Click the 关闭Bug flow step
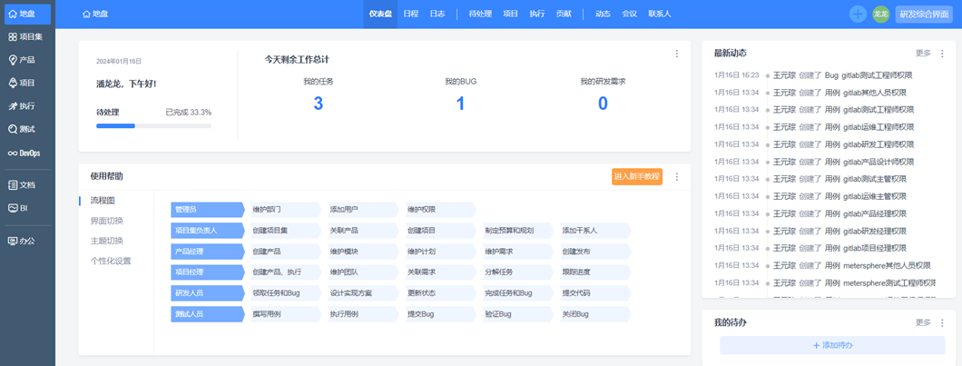Screen dimensions: 962x366 (x=594, y=314)
